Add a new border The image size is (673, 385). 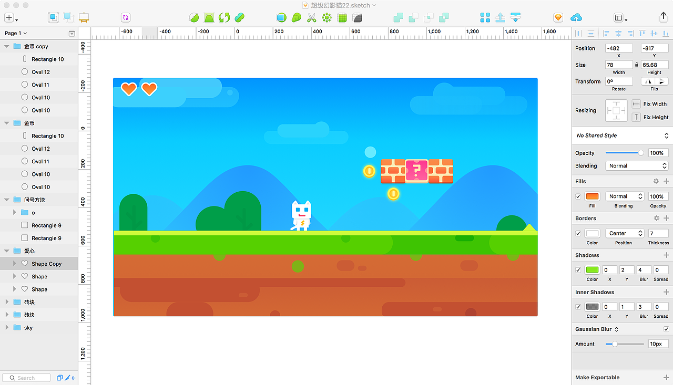click(666, 218)
